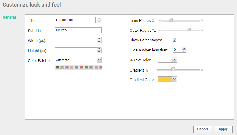The image size is (237, 135).
Task: Increment Hide % threshold up arrow
Action: coord(184,48)
